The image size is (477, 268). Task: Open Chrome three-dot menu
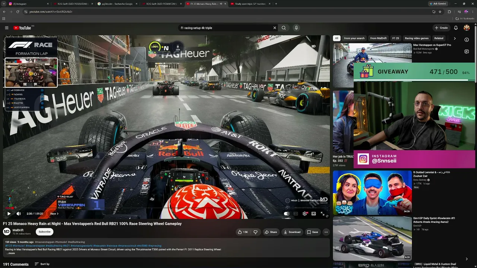click(x=473, y=12)
